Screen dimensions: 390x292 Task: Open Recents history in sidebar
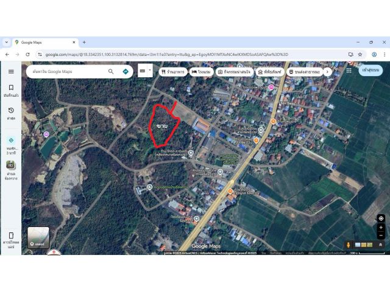click(10, 113)
